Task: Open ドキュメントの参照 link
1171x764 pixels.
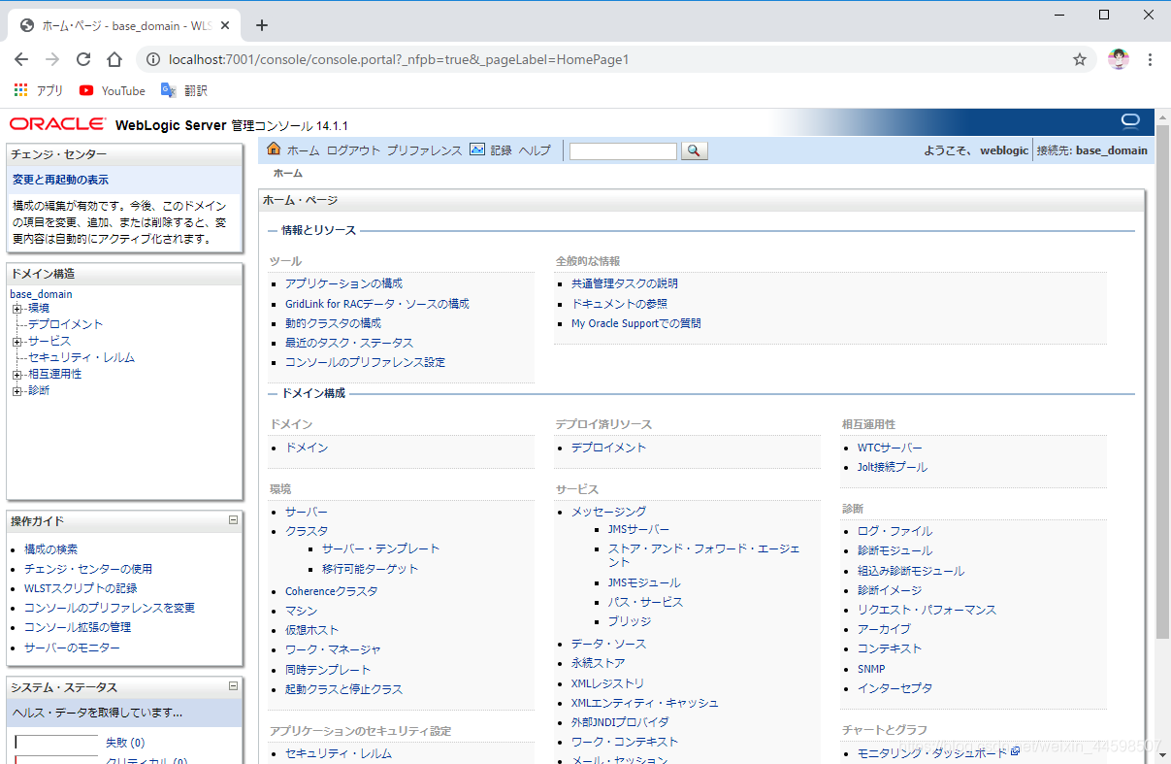Action: pos(619,304)
